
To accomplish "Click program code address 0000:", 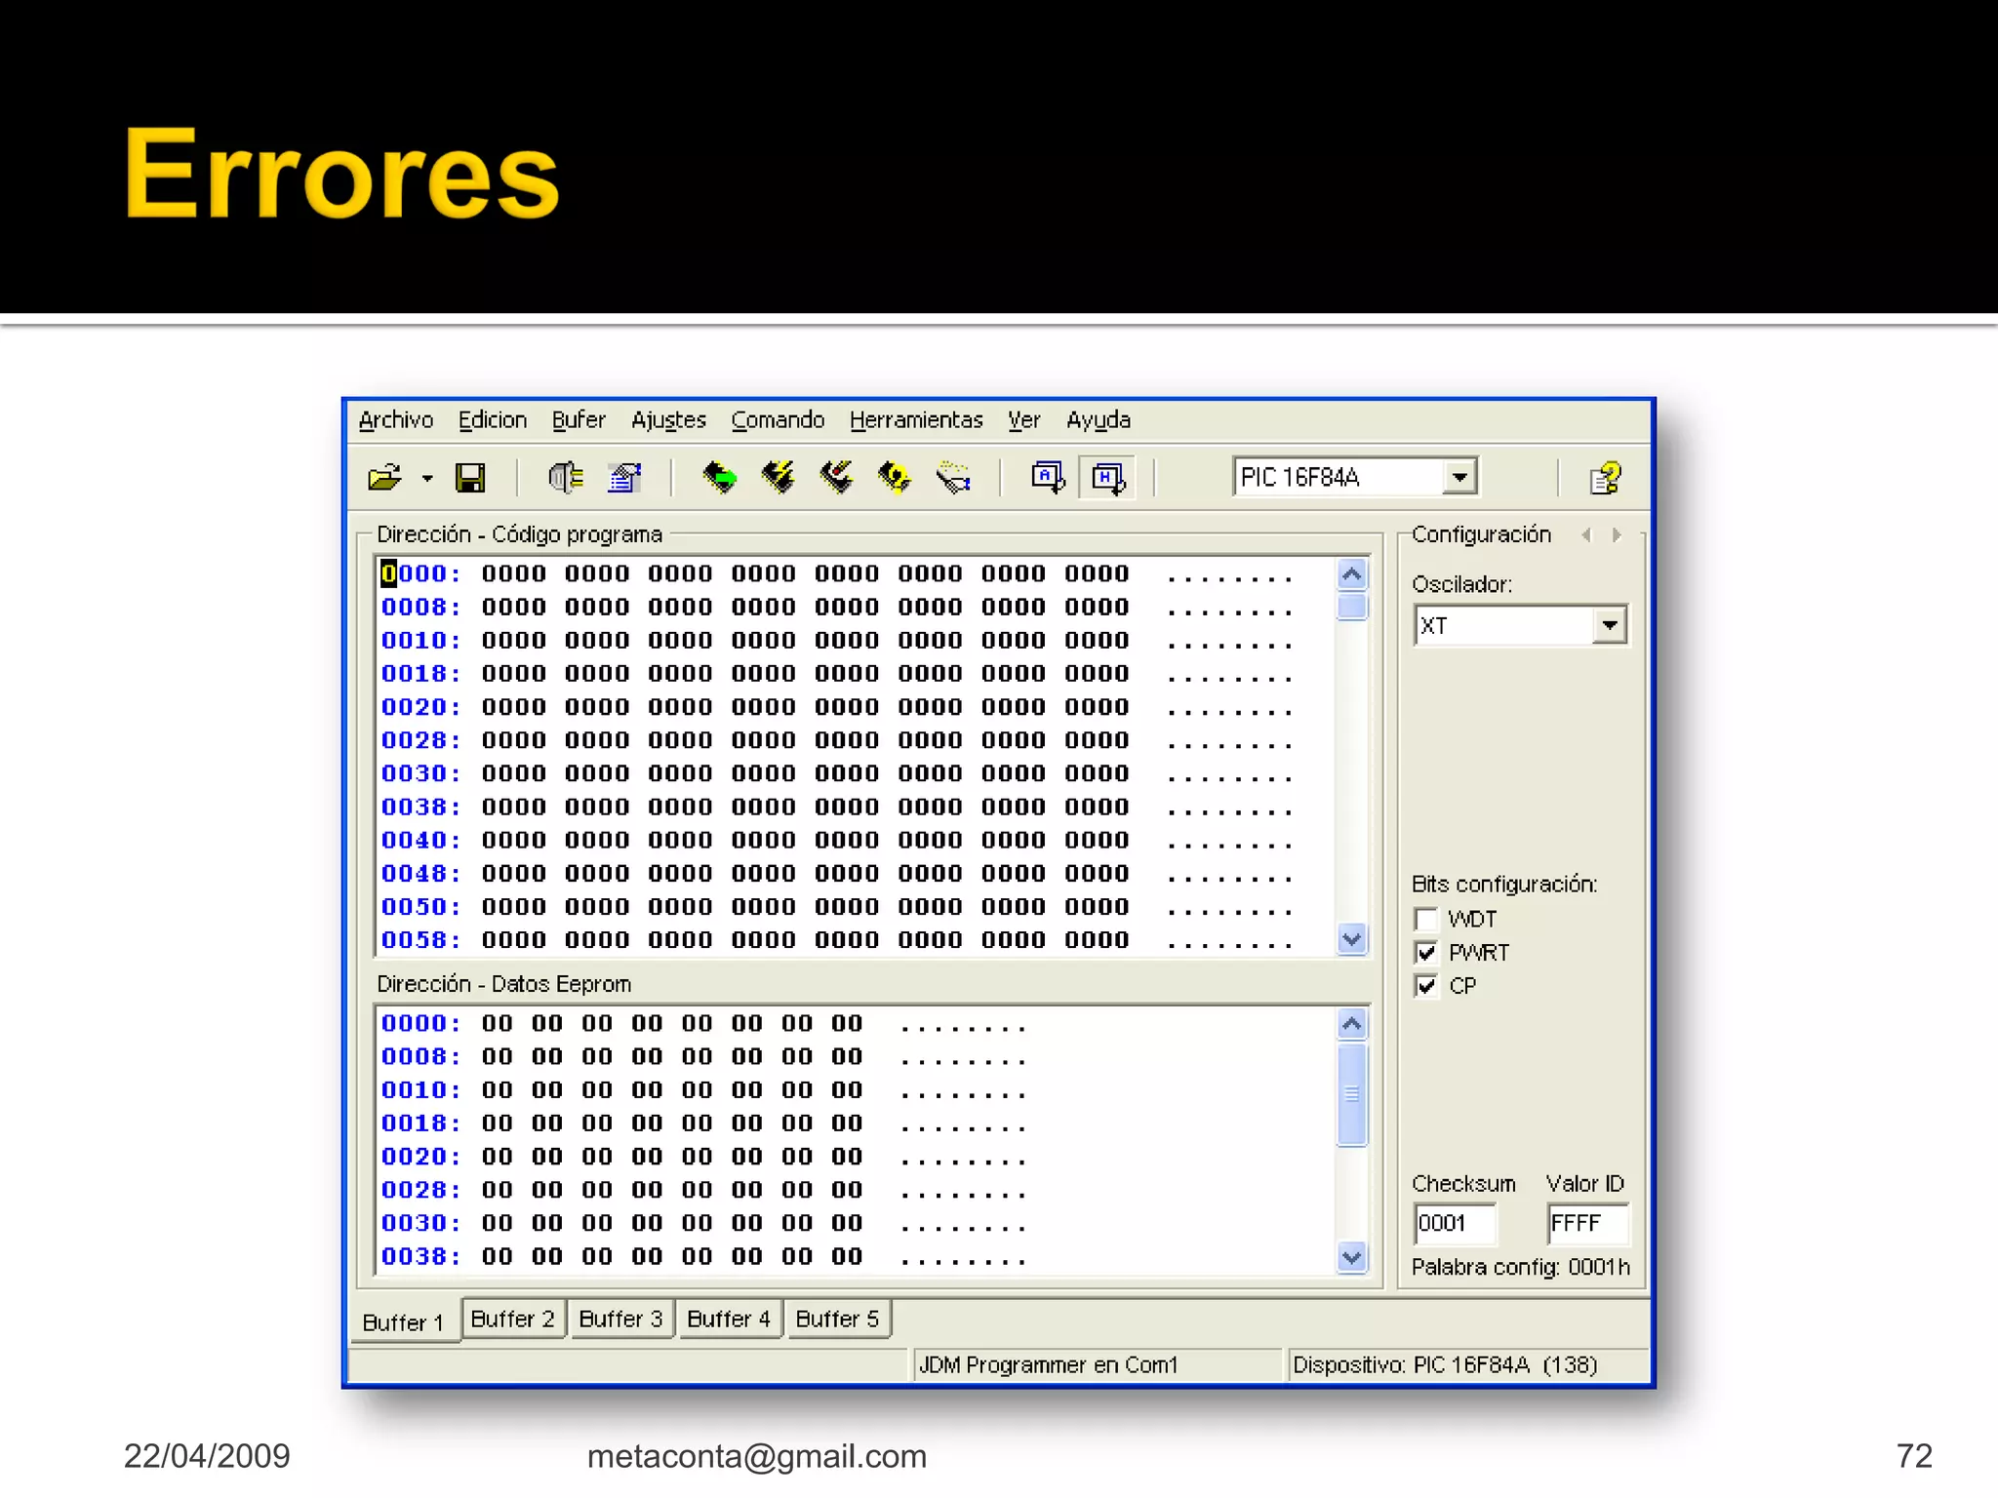I will click(x=420, y=573).
